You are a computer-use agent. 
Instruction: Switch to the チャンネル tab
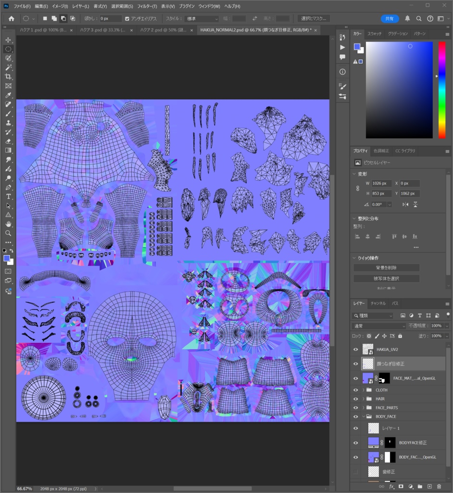point(379,303)
